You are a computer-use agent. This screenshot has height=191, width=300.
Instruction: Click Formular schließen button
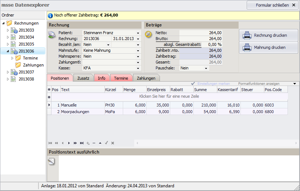point(272,5)
